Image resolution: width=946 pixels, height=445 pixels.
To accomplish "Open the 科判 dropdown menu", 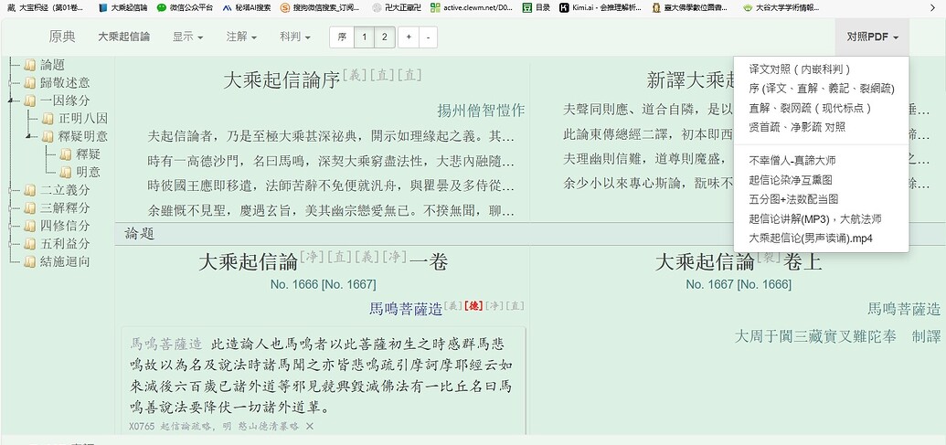I will pos(295,37).
